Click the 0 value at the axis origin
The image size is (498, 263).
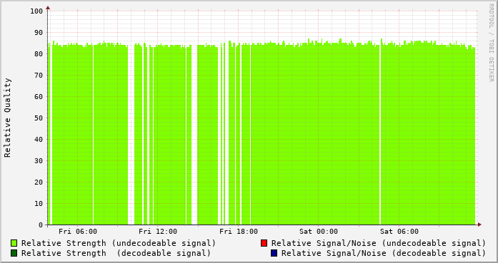coord(41,225)
